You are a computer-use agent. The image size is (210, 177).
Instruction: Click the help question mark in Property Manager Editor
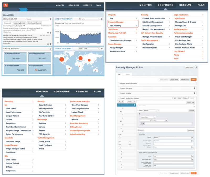coord(196,67)
